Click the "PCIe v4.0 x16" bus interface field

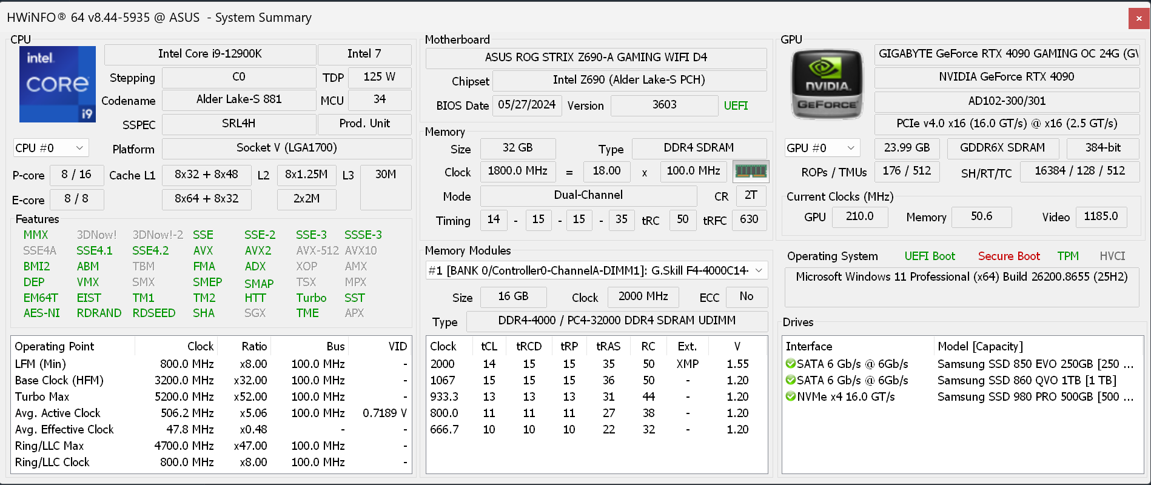[x=1007, y=124]
